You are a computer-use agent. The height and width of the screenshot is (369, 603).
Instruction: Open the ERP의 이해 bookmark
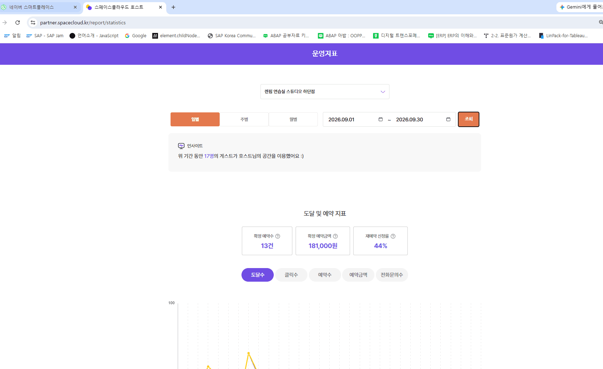pos(453,36)
